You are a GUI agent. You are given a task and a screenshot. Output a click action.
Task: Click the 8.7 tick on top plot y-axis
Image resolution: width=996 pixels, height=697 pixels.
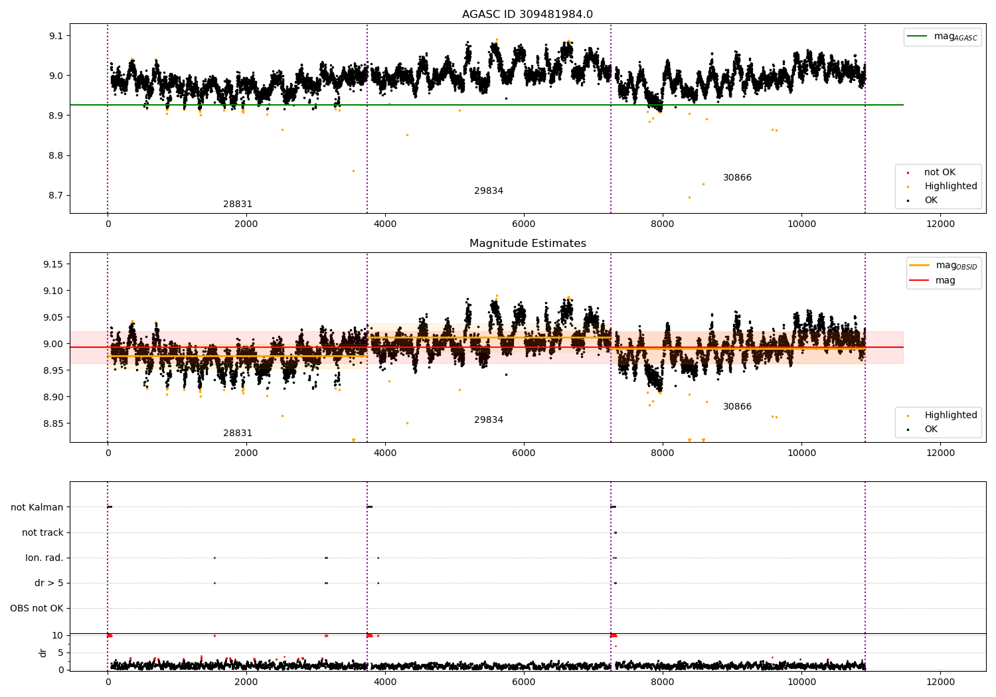56,196
